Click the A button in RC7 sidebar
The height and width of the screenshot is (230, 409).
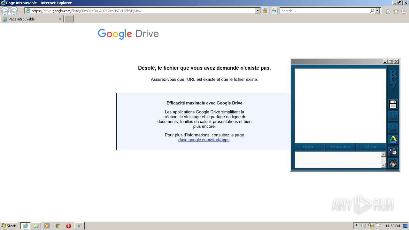tap(393, 128)
